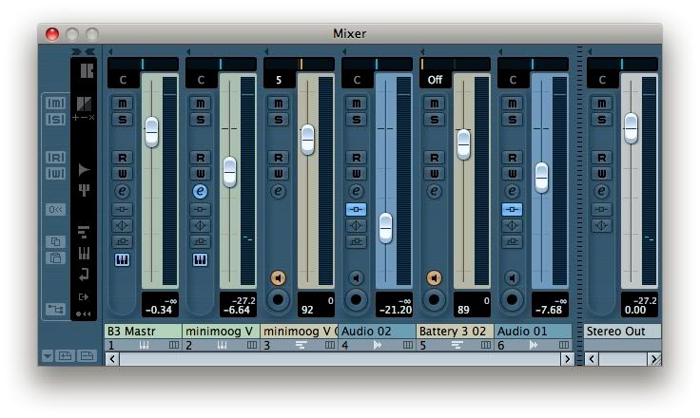
Task: Open the VST connections routing icon in common panel
Action: coord(55,309)
